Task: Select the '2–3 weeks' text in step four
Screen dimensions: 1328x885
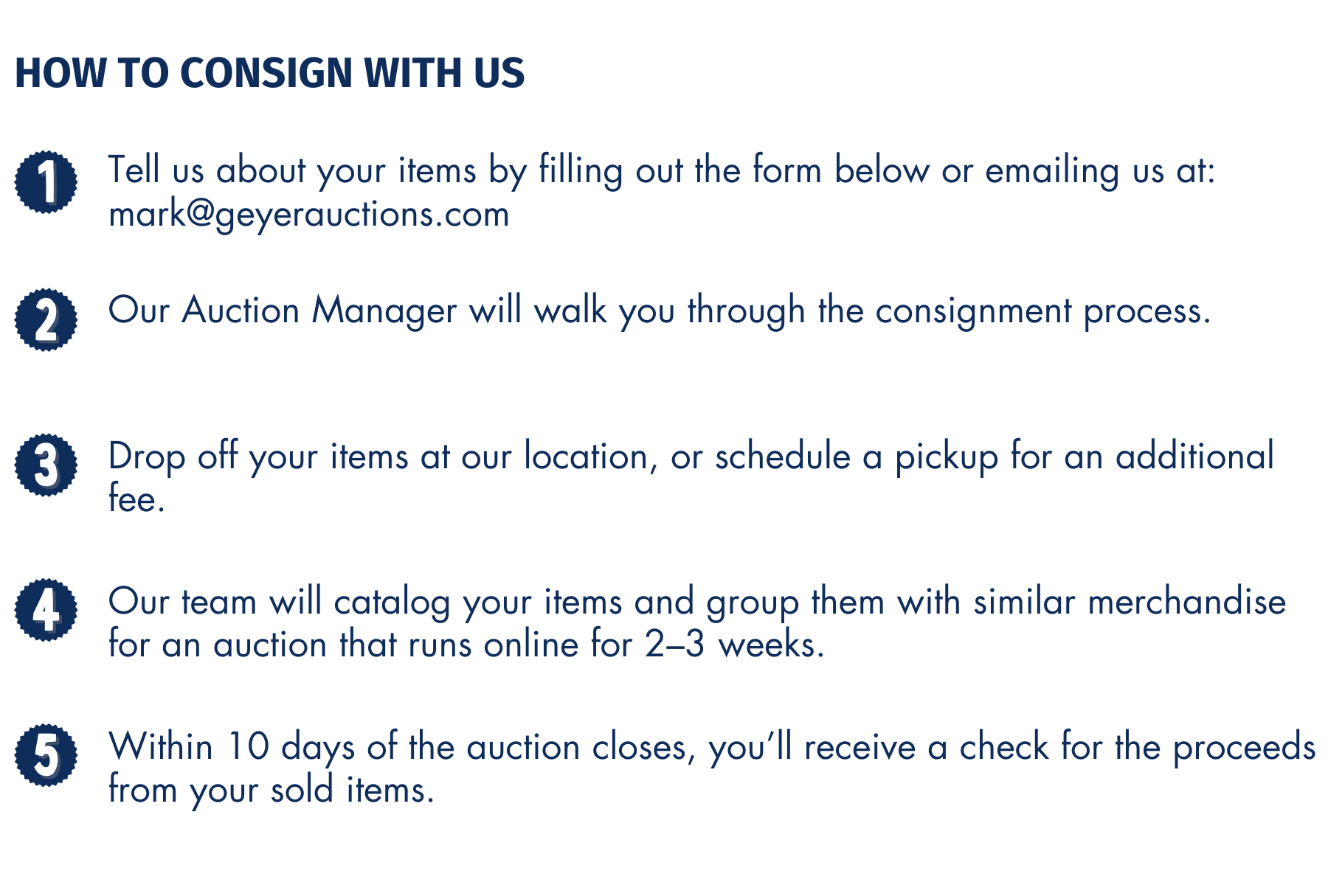Action: coord(734,645)
